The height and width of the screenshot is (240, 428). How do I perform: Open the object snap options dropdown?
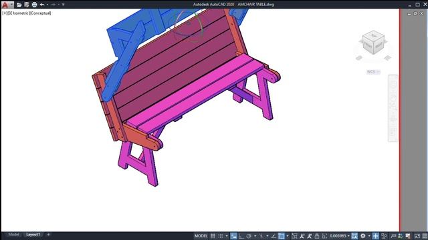pyautogui.click(x=288, y=236)
